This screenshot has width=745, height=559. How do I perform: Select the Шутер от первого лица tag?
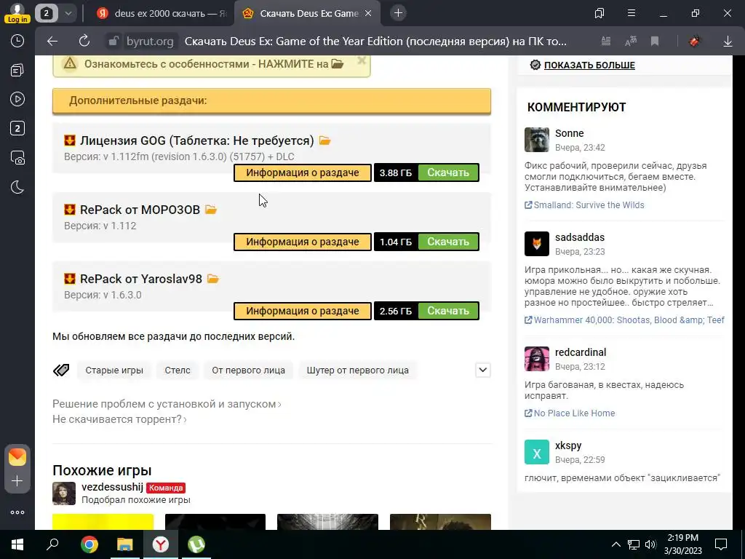coord(358,370)
